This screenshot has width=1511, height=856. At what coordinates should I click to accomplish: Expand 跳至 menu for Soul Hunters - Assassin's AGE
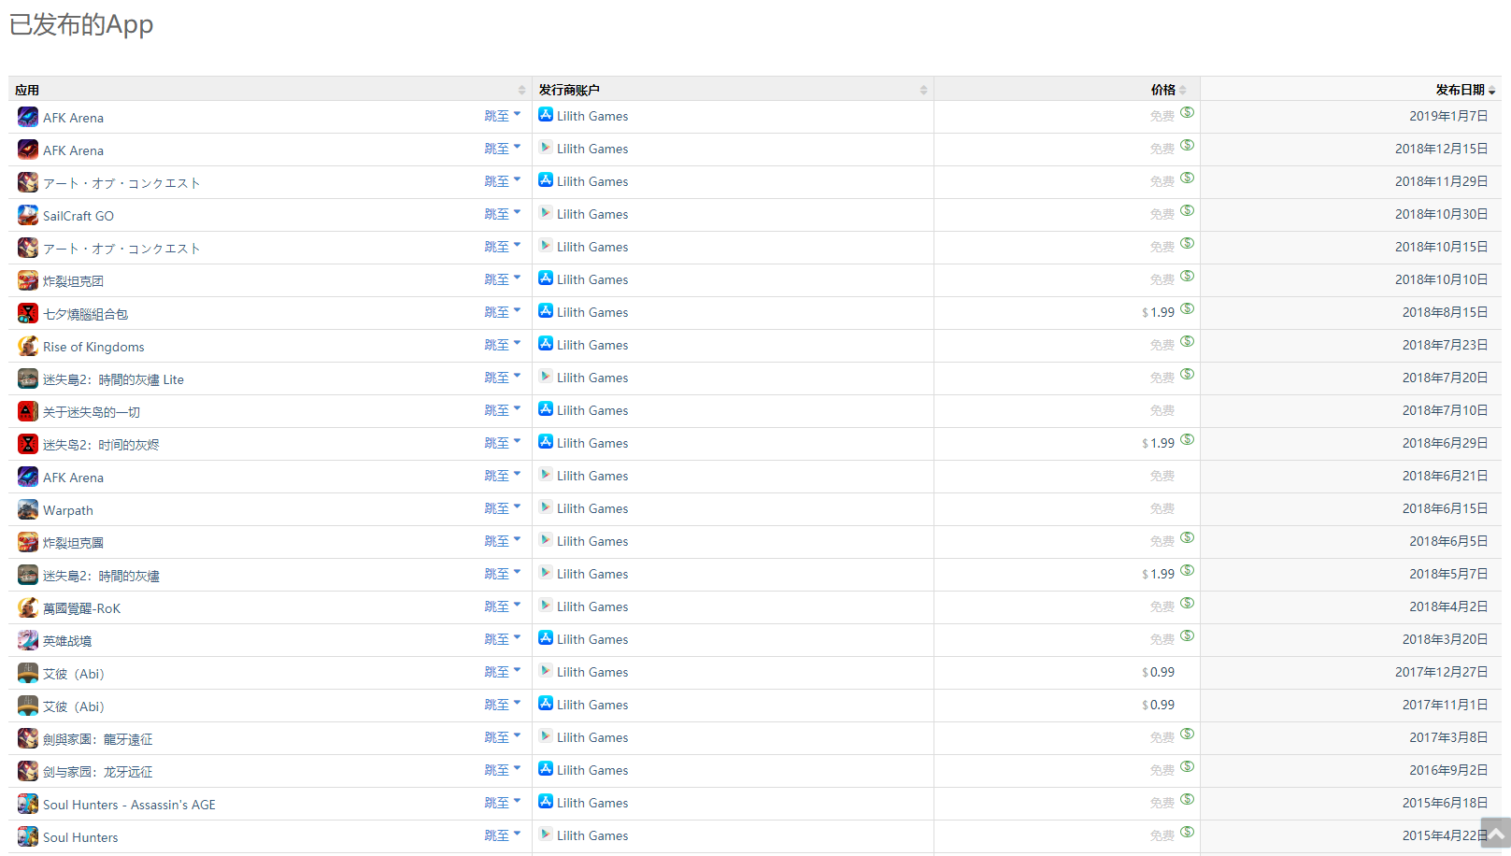coord(502,803)
